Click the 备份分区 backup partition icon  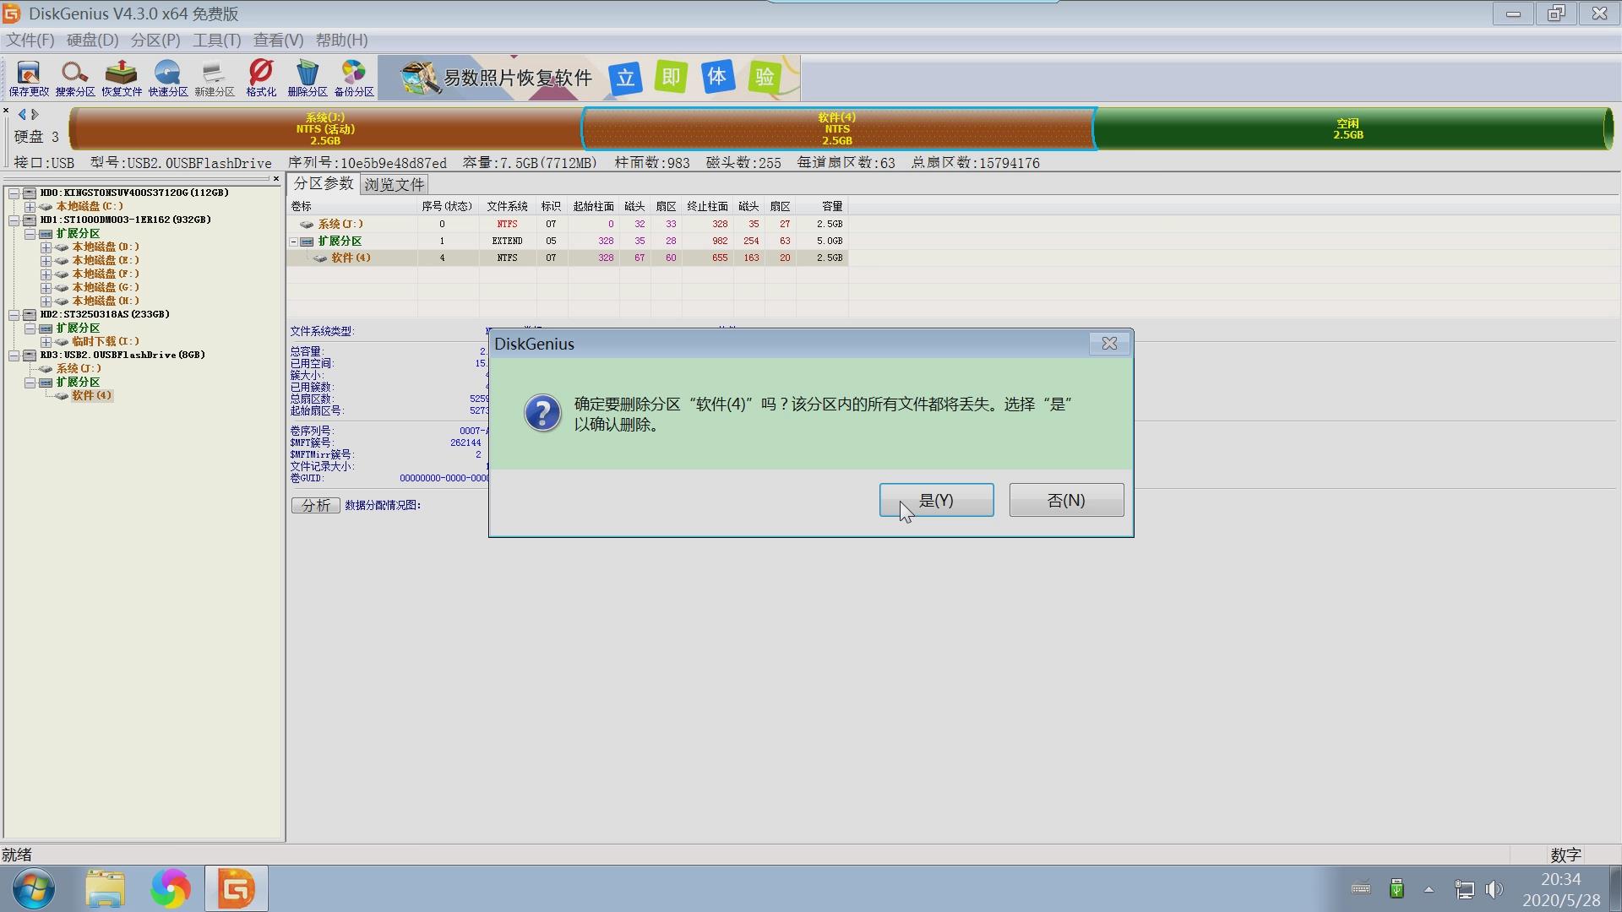[x=353, y=78]
